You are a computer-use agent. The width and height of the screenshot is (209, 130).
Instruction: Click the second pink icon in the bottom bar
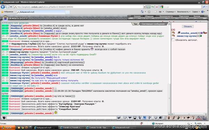(x=174, y=118)
